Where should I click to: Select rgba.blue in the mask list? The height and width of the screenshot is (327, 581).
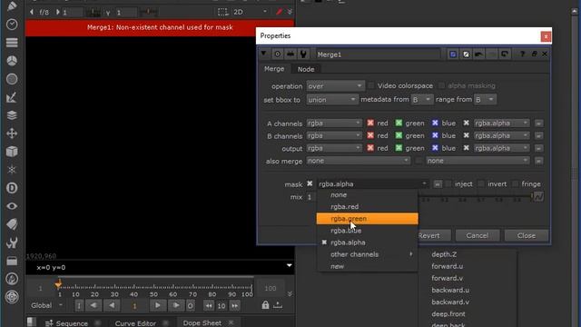tap(367, 231)
